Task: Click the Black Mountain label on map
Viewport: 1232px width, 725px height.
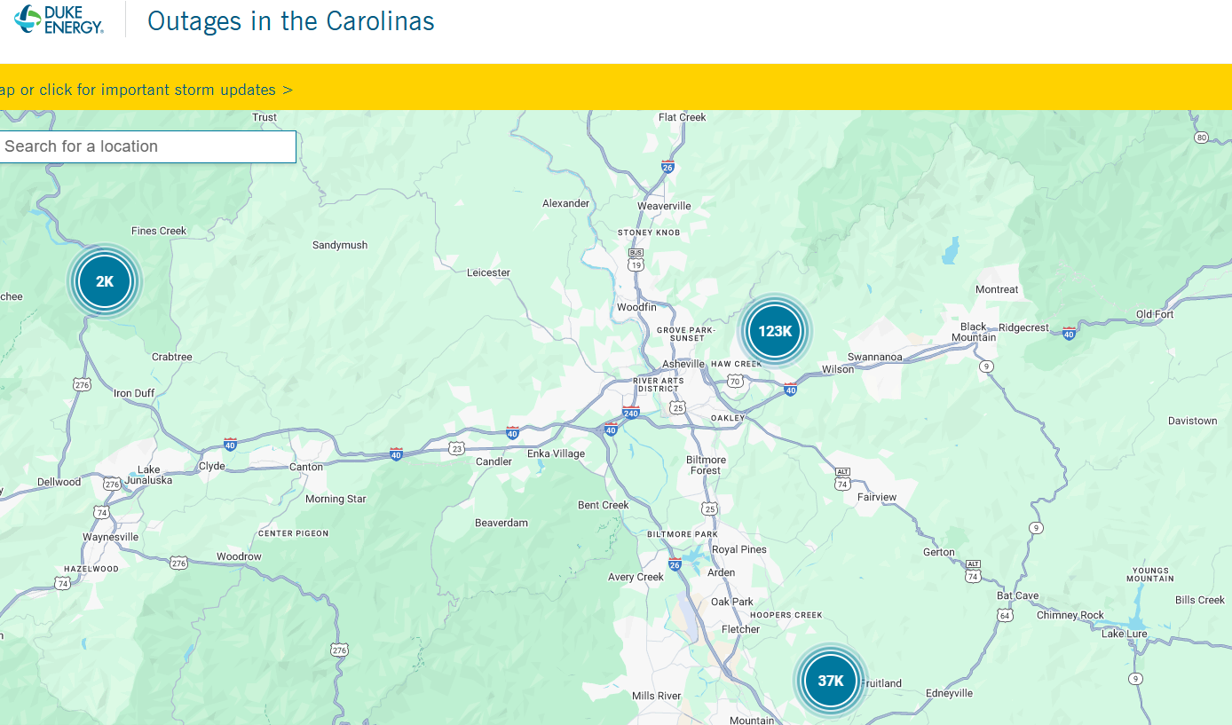Action: [974, 332]
